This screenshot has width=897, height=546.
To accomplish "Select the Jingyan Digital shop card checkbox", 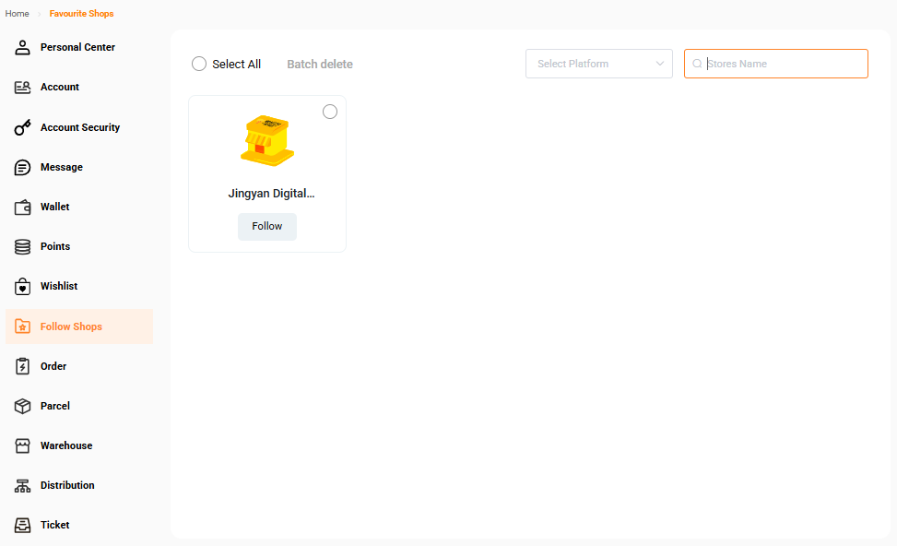I will pyautogui.click(x=330, y=112).
